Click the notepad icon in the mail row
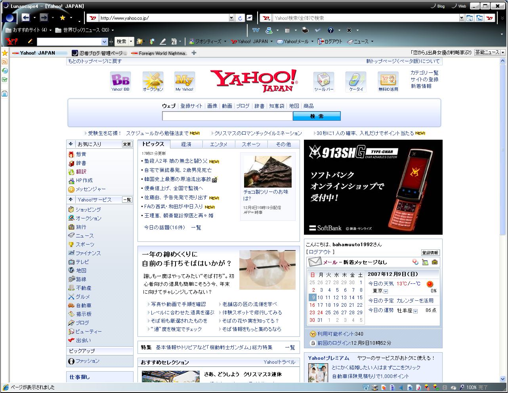The image size is (508, 393). tap(425, 262)
